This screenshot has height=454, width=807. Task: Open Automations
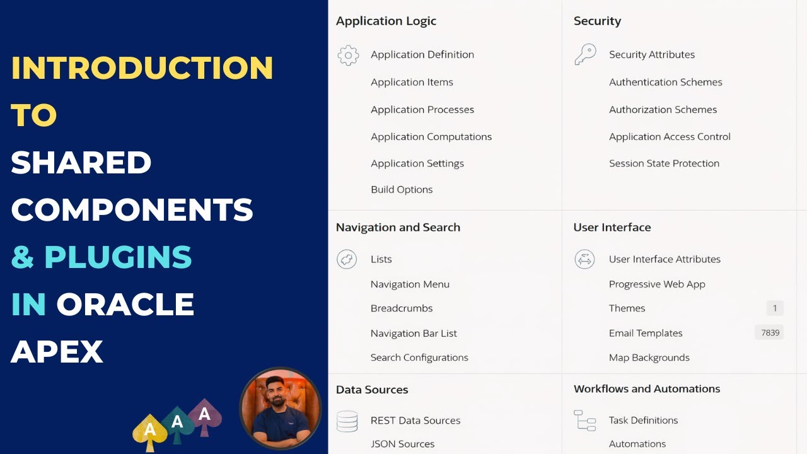coord(637,444)
